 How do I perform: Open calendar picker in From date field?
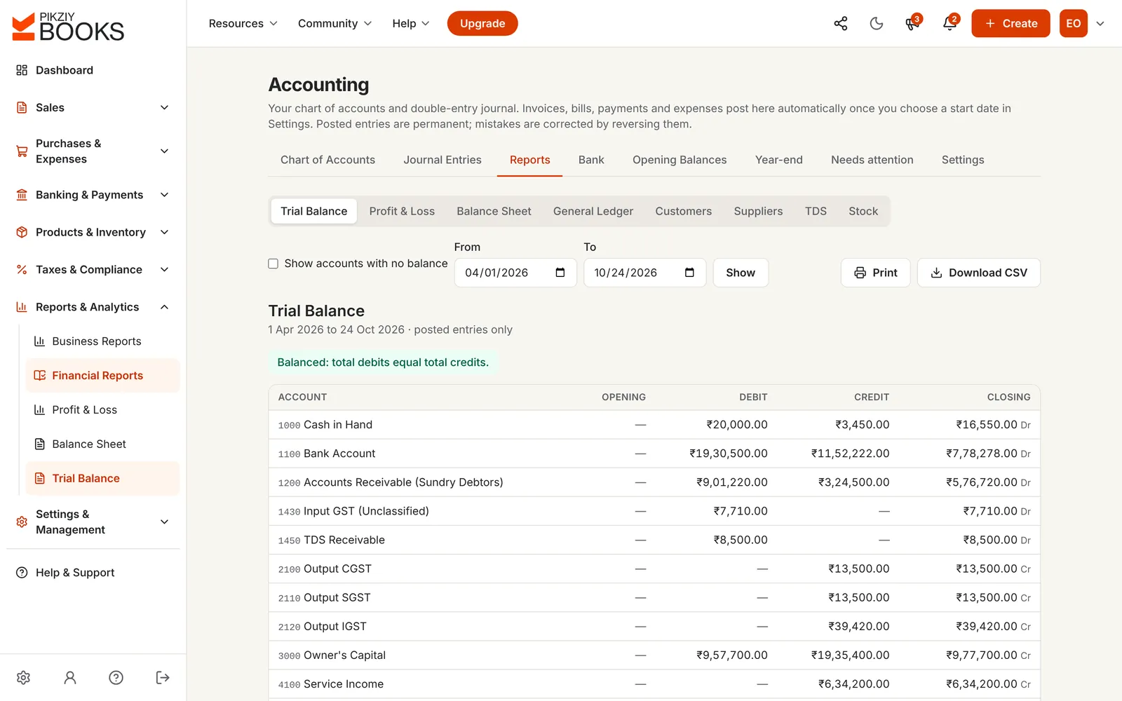click(x=560, y=273)
